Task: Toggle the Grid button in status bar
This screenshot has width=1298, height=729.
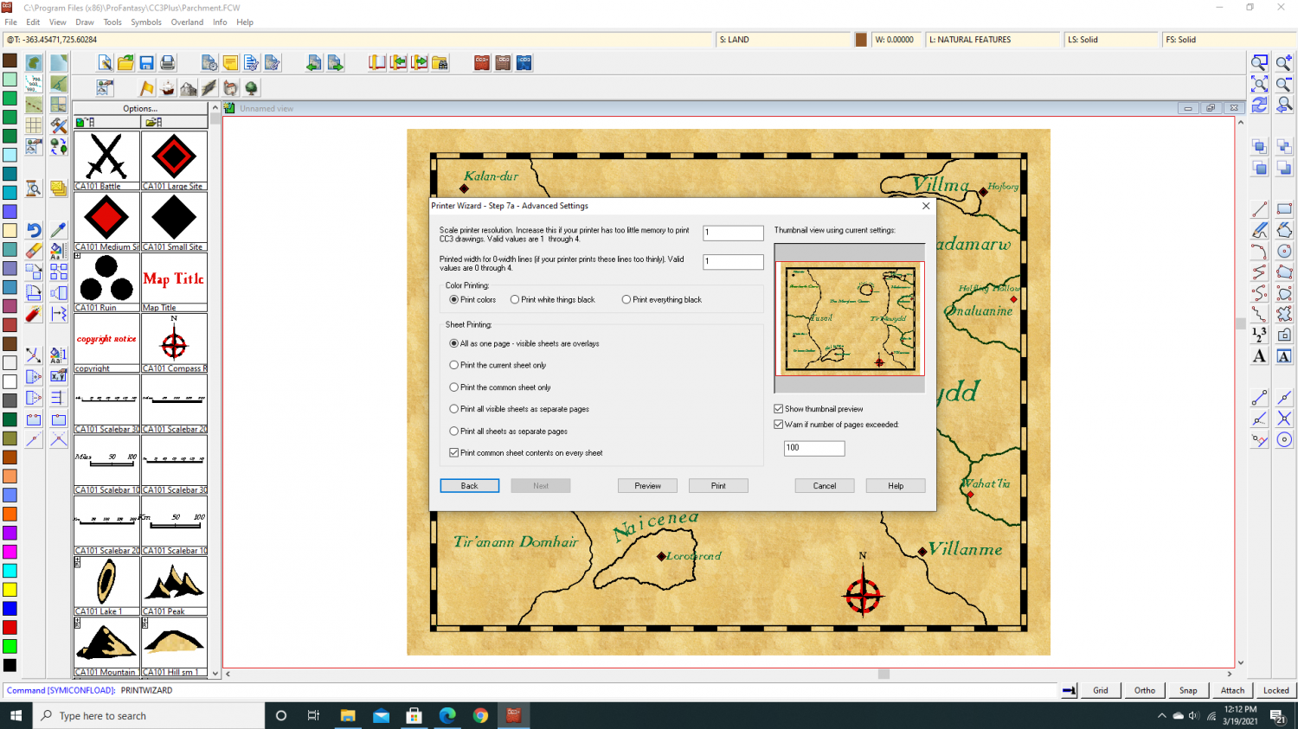Action: click(x=1101, y=690)
